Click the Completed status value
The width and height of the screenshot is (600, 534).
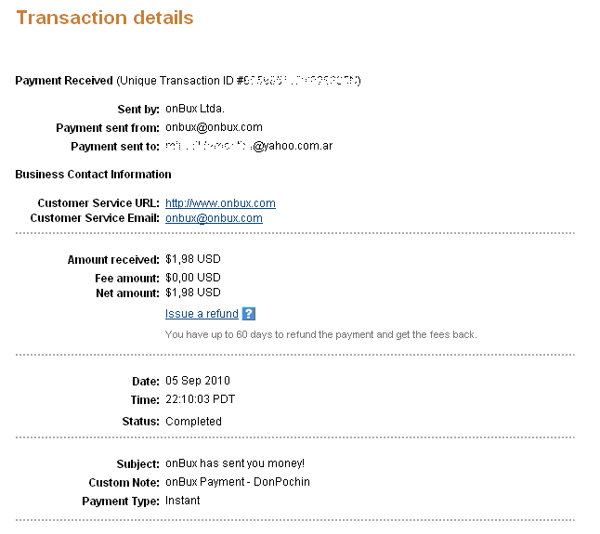click(193, 422)
